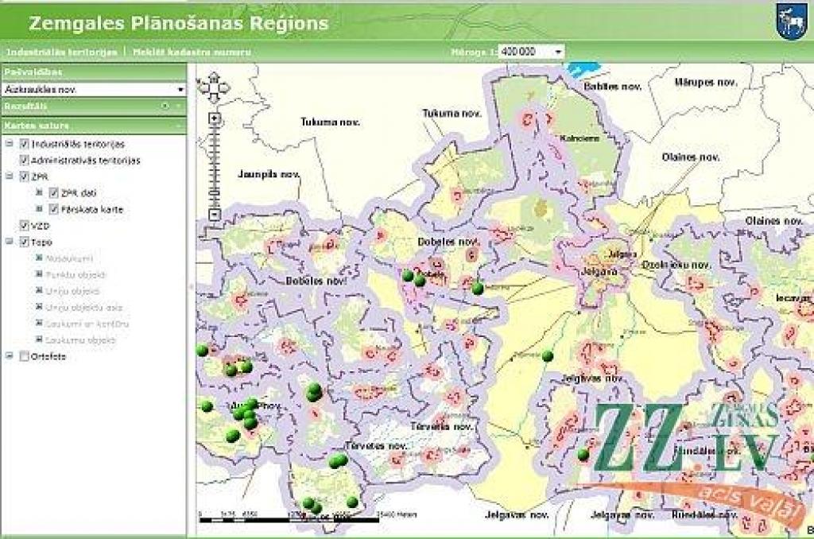
Task: Disable the VZD layer checkbox
Action: tap(25, 226)
